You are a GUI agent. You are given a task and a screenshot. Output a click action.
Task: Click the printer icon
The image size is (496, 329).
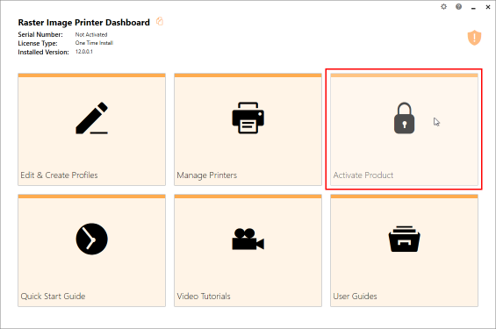[x=248, y=118]
